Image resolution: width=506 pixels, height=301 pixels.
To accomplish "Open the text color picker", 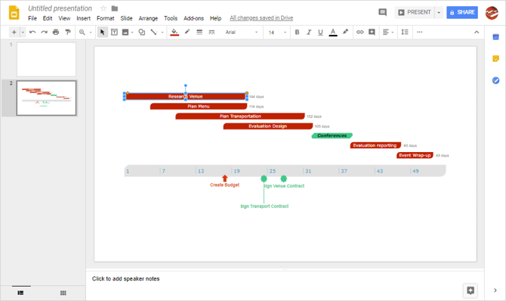I will 333,32.
